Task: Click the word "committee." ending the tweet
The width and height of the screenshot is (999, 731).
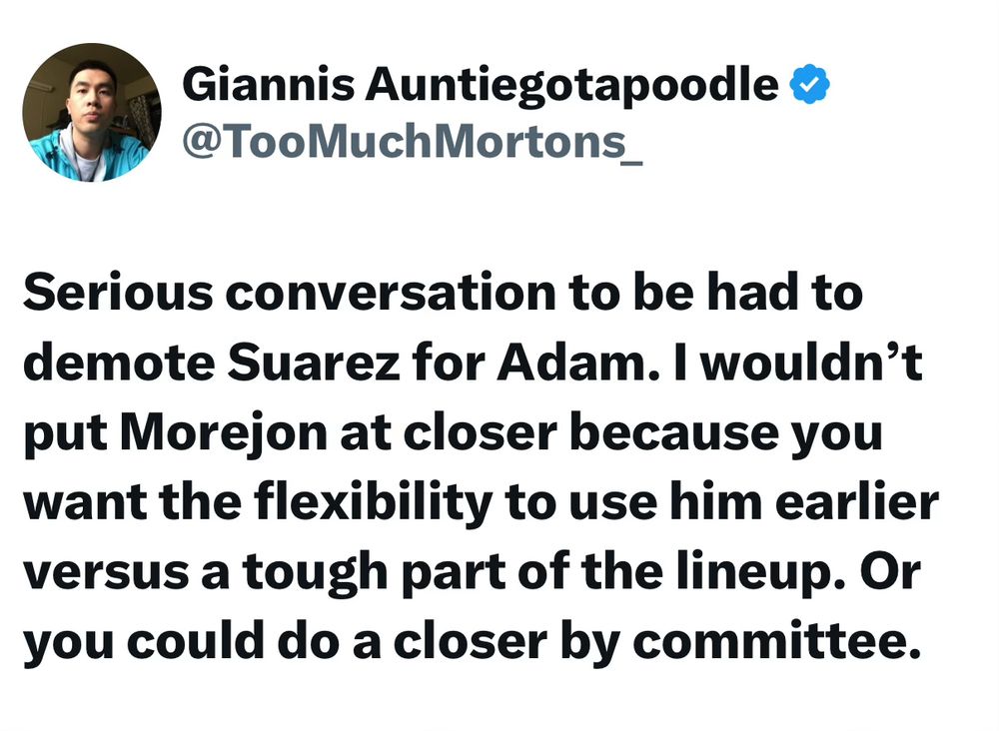Action: (x=776, y=642)
